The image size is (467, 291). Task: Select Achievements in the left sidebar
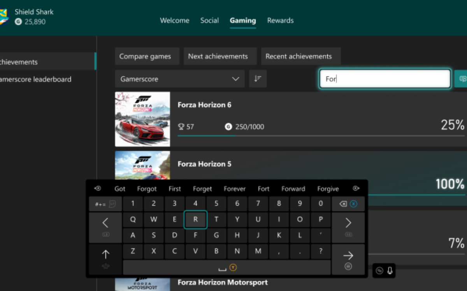coord(47,62)
